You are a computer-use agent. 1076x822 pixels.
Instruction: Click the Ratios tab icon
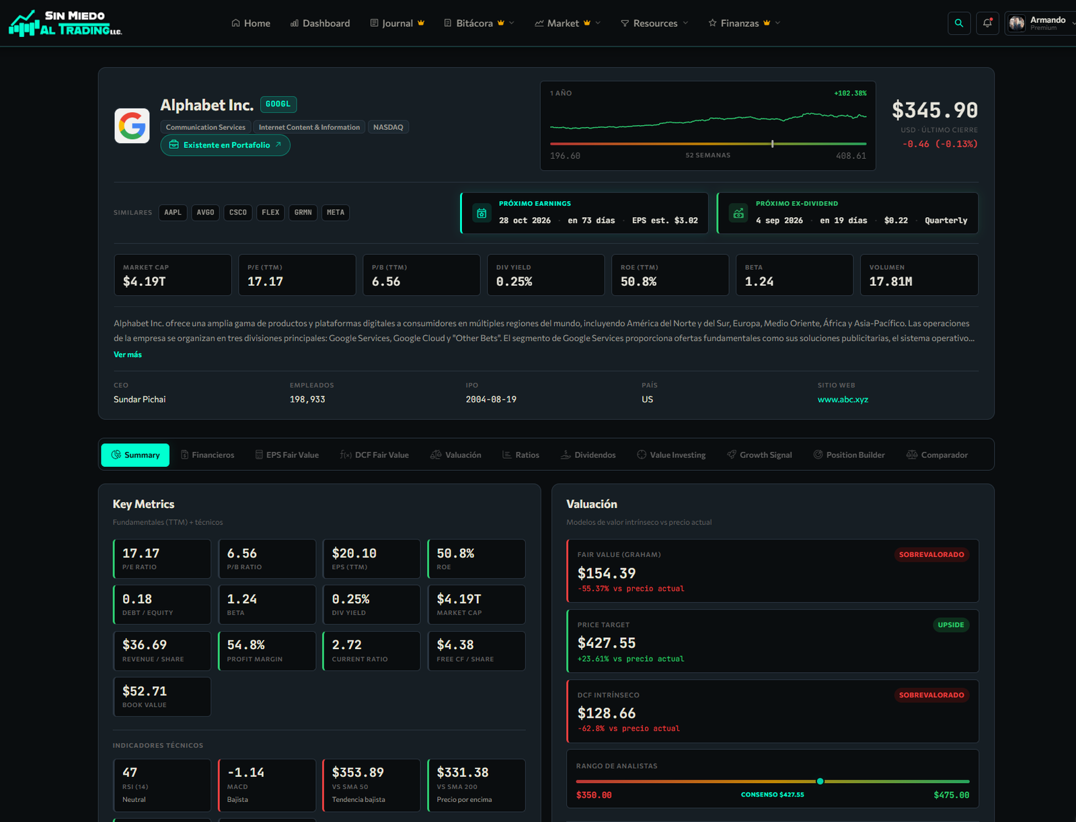(507, 455)
